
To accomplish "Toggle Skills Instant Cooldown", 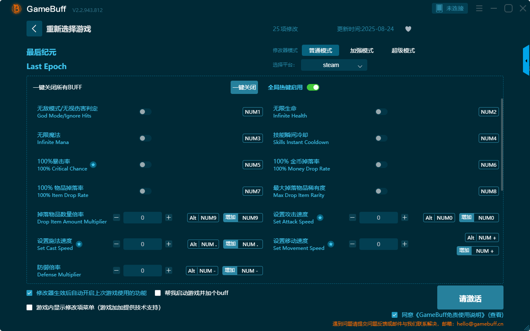I will (381, 138).
